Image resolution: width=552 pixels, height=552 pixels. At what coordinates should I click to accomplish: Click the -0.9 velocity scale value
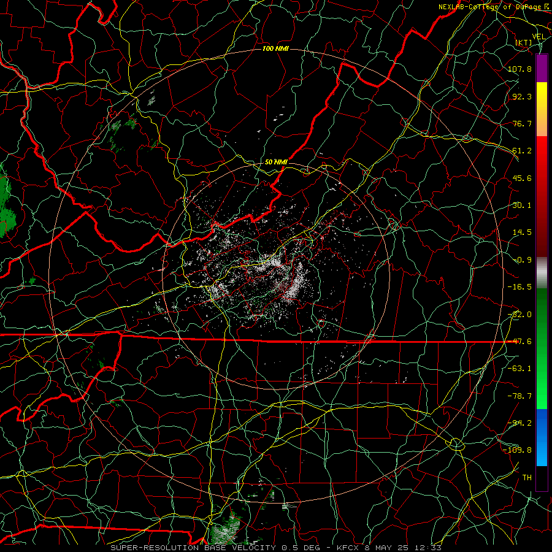522,260
